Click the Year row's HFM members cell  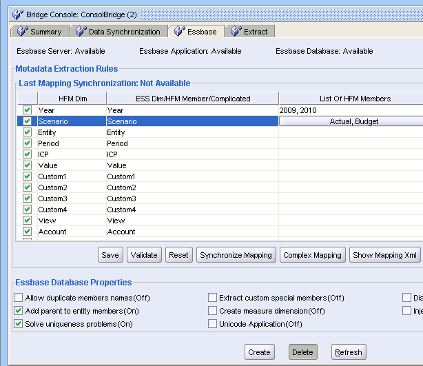(x=351, y=110)
